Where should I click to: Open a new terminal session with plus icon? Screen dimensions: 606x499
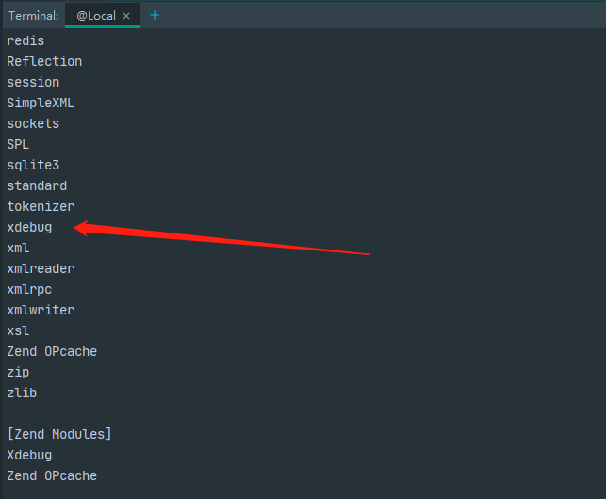tap(155, 15)
